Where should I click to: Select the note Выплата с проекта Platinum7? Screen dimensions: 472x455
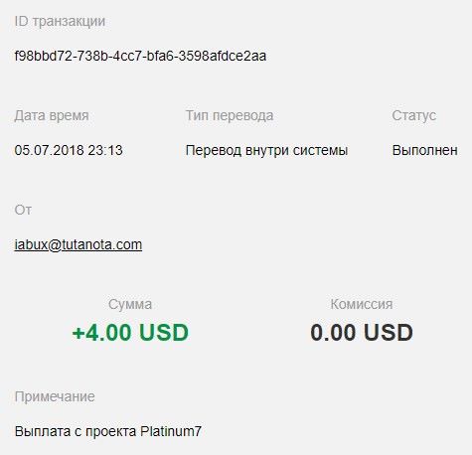[108, 431]
